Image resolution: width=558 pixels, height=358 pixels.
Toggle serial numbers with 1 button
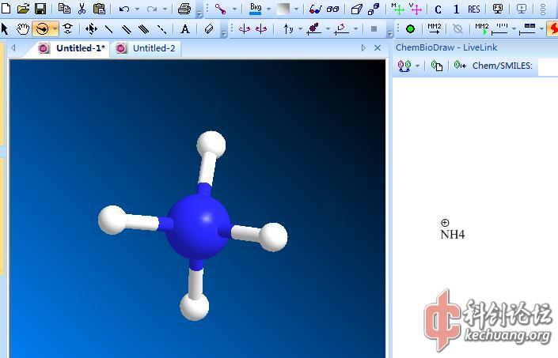pos(456,9)
